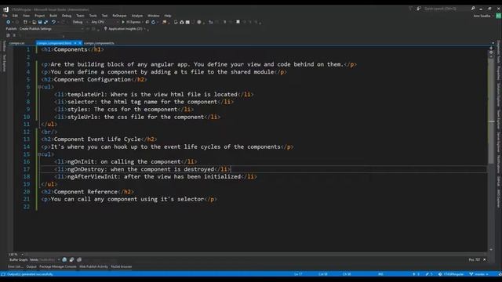
Task: Open the Team menu
Action: pos(80,16)
